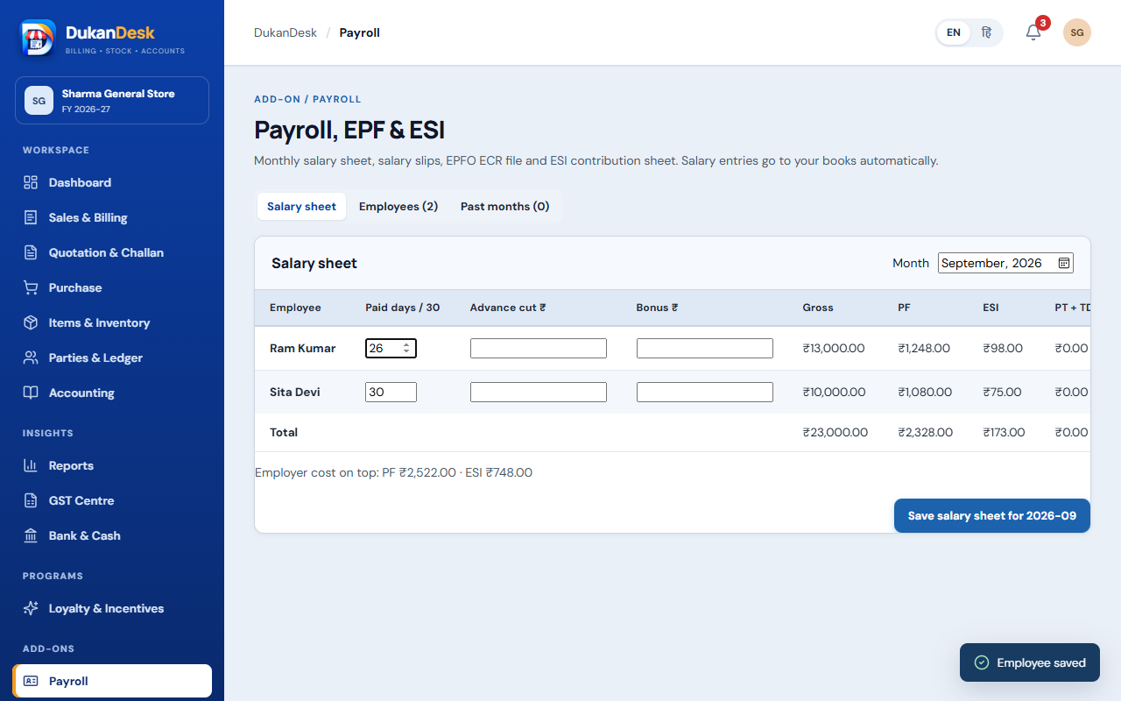1121x701 pixels.
Task: Click the DukanDesk store logo icon
Action: [38, 38]
